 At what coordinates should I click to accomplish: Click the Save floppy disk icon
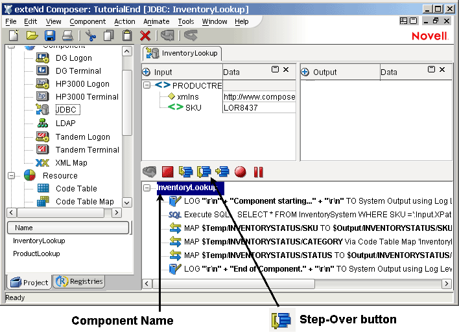[x=50, y=36]
